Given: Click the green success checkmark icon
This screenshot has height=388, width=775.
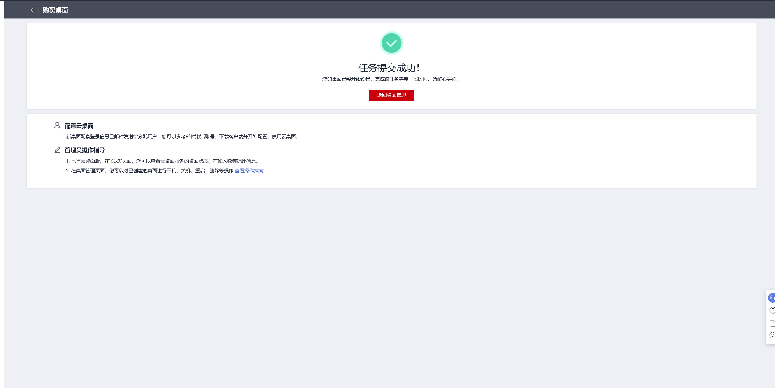Looking at the screenshot, I should point(391,43).
